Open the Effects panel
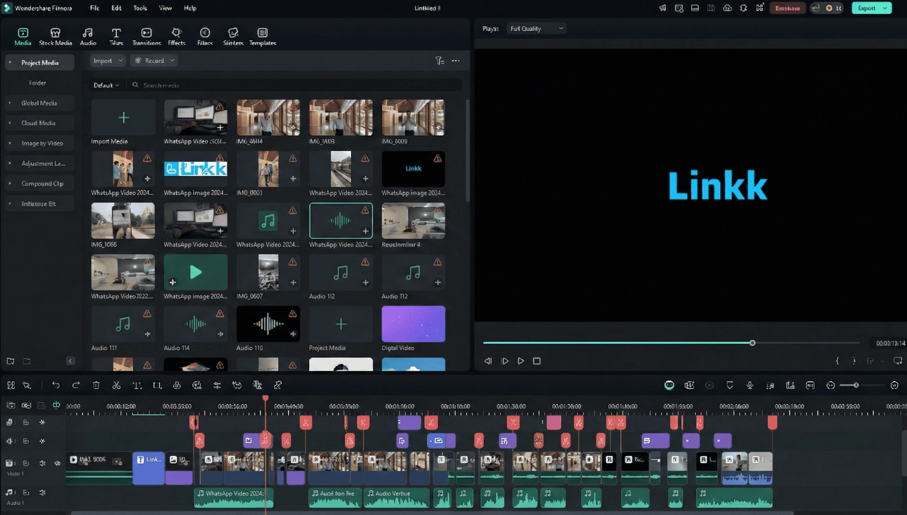The width and height of the screenshot is (907, 515). pyautogui.click(x=176, y=37)
